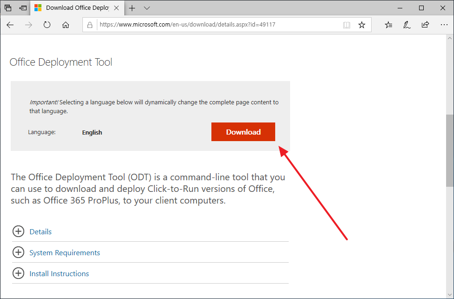Add this page to favorites star
This screenshot has width=454, height=299.
[x=362, y=25]
